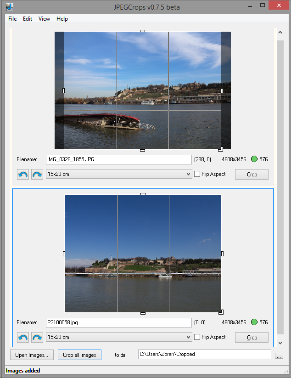
Task: Grab corner resize handle on P3100058 preview
Action: point(221,312)
